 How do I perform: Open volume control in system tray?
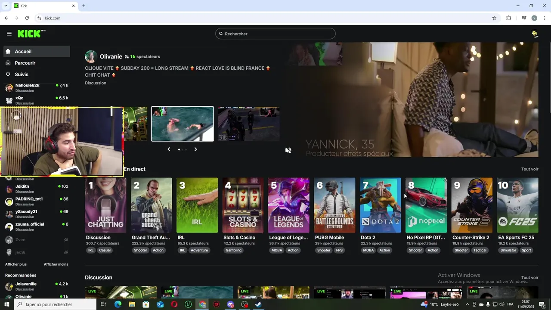[x=502, y=304]
